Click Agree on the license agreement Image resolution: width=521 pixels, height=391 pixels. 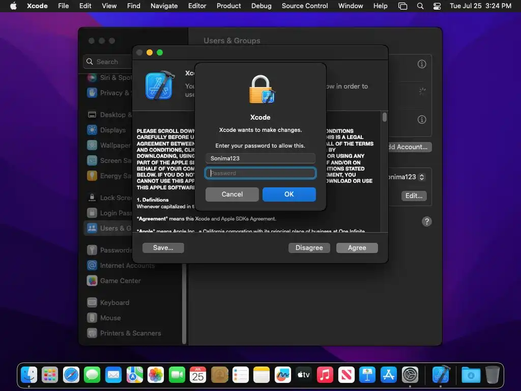coord(357,248)
